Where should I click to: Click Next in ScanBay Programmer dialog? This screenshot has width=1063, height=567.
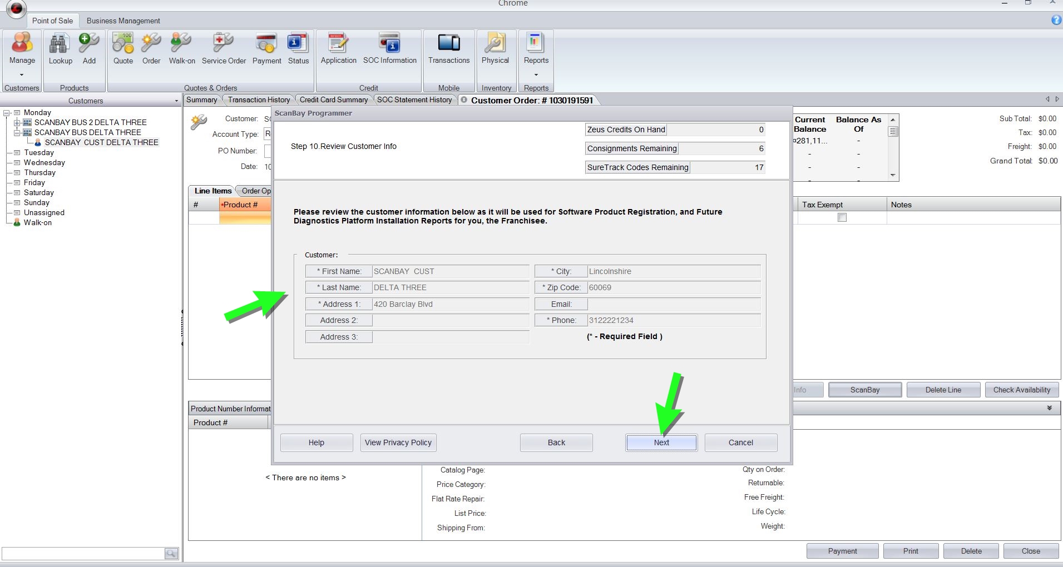click(661, 442)
